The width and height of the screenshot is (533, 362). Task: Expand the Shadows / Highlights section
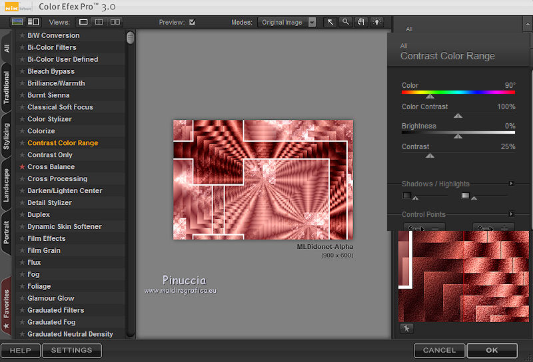coord(511,184)
